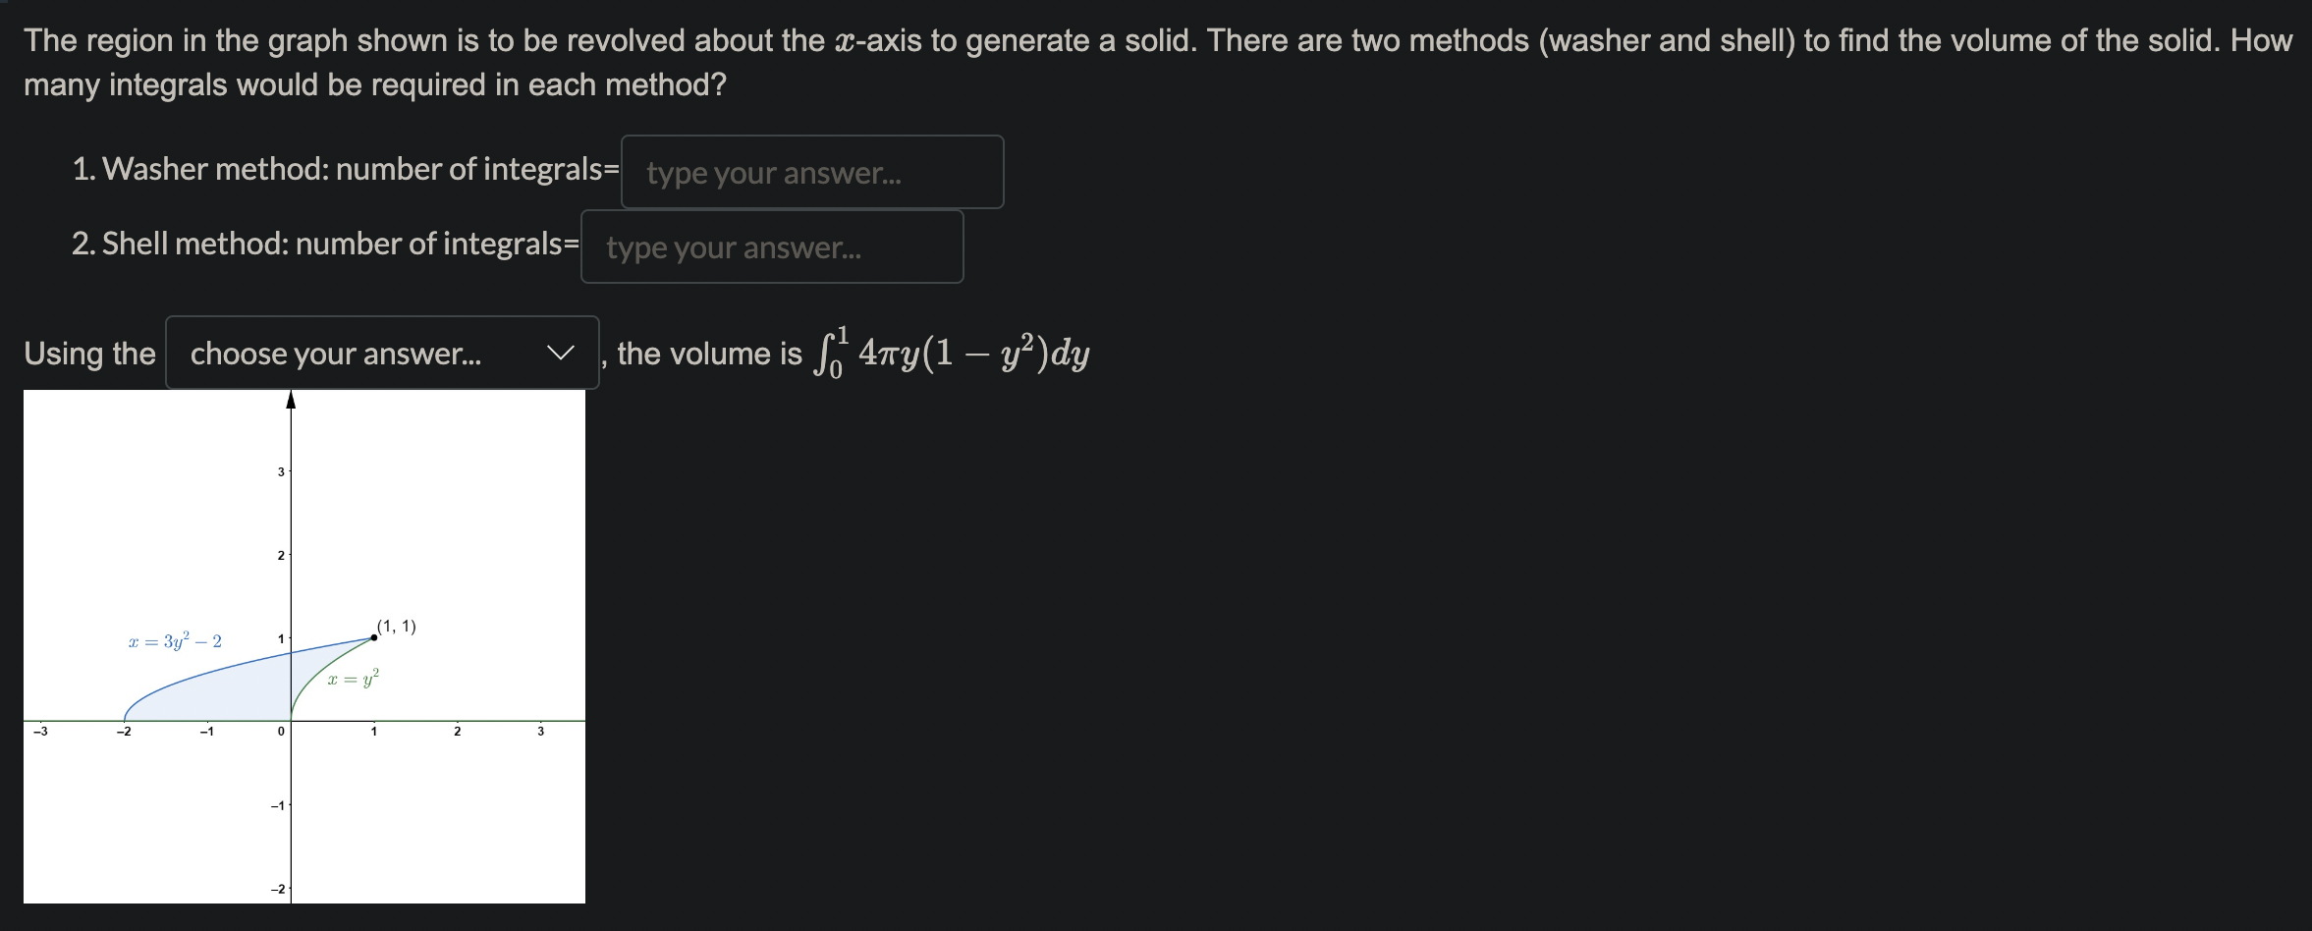Click the shell method answer input field
Viewport: 2312px width, 931px height.
point(772,246)
